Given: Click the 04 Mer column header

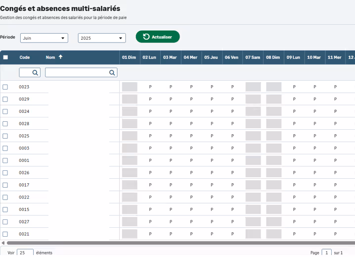Looking at the screenshot, I should pyautogui.click(x=191, y=57).
